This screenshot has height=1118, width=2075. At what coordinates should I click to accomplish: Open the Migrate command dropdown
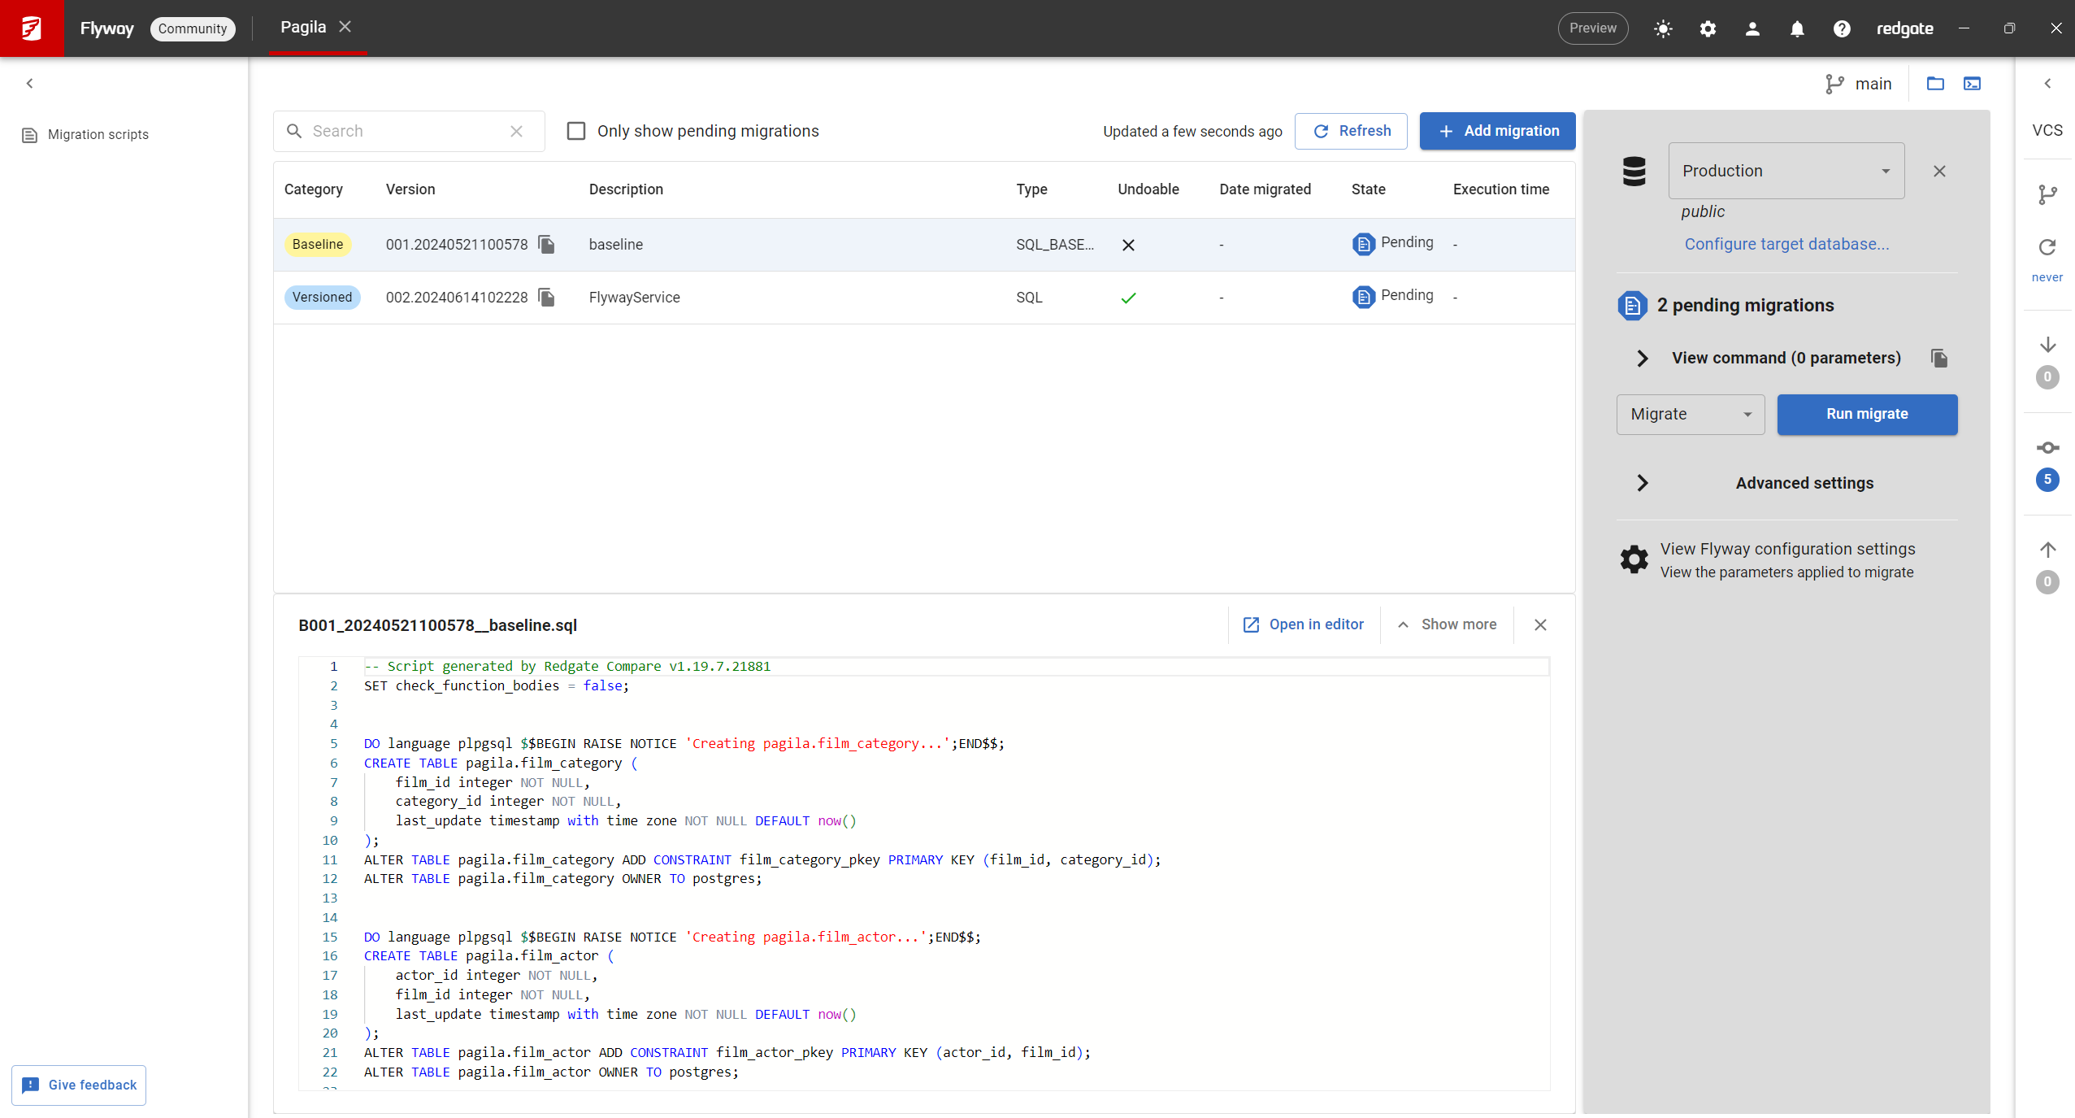(1689, 414)
